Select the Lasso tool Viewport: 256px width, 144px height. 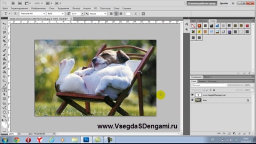(x=4, y=32)
